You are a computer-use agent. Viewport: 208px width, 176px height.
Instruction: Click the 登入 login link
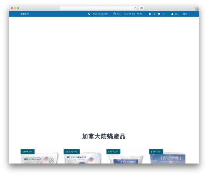177,14
